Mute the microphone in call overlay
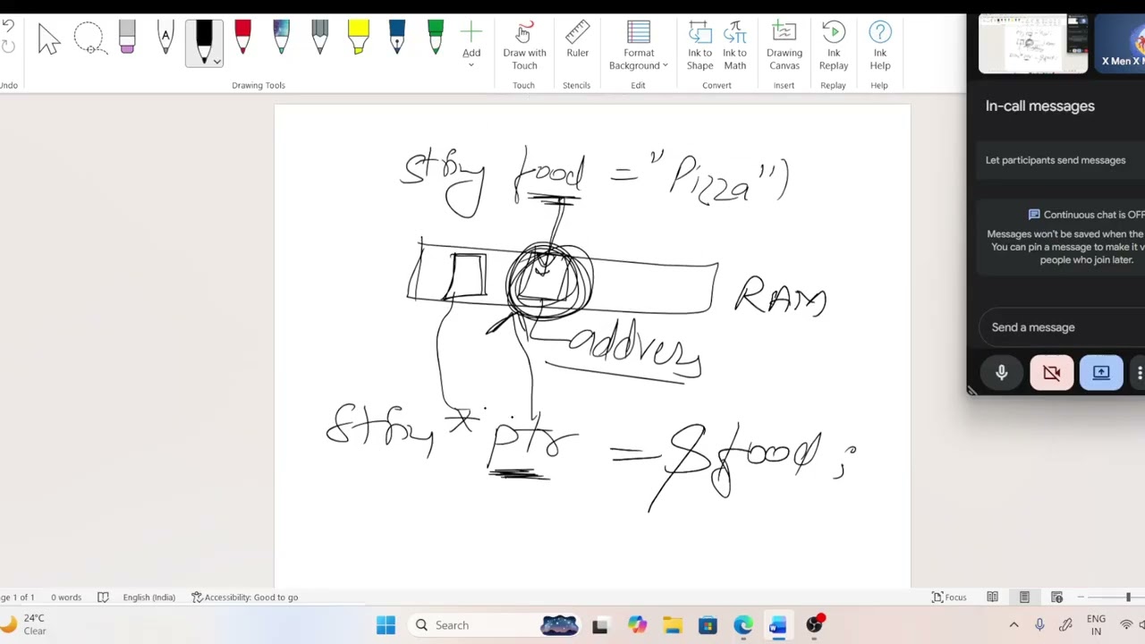This screenshot has width=1145, height=644. (1002, 373)
